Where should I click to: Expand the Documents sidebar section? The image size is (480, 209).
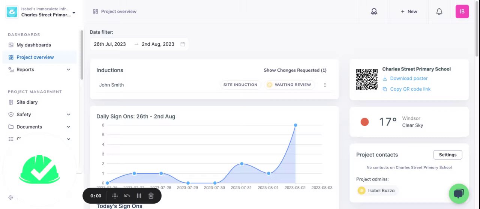tap(68, 127)
